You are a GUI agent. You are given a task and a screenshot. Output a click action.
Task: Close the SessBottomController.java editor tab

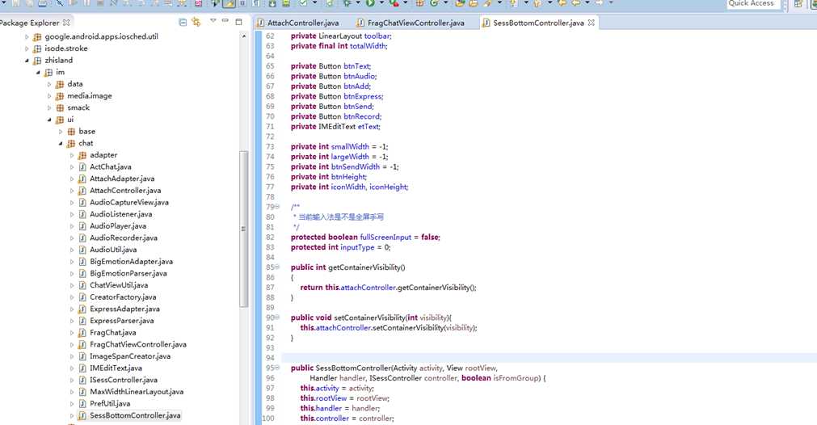[592, 23]
